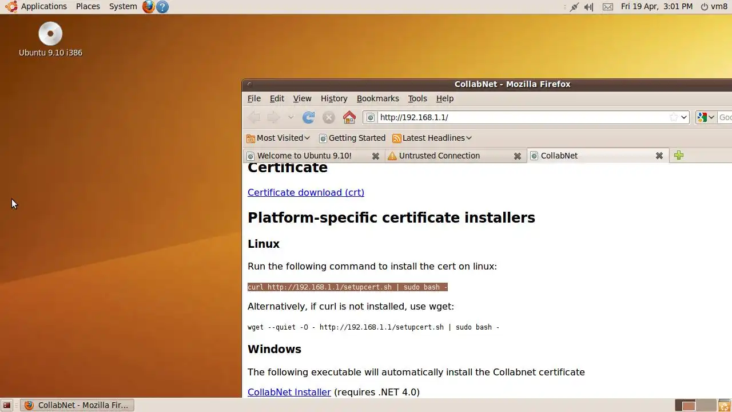Viewport: 732px width, 412px height.
Task: Reload the current page
Action: (308, 117)
